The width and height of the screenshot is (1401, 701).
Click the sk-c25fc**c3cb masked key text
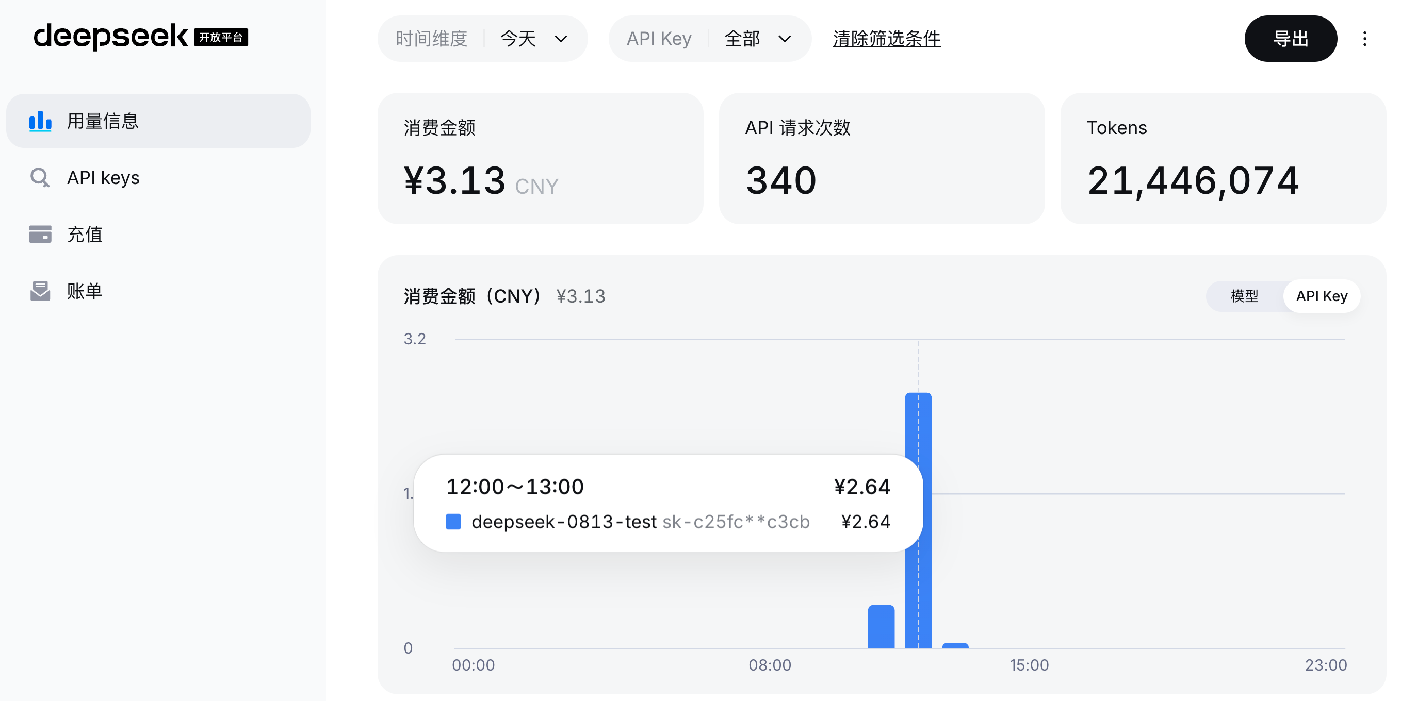pyautogui.click(x=736, y=522)
